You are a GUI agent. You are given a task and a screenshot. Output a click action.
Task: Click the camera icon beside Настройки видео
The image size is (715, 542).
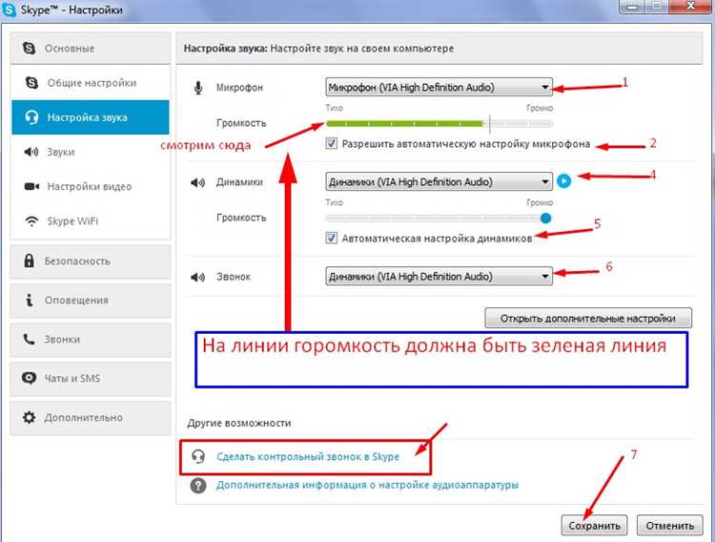pos(31,186)
